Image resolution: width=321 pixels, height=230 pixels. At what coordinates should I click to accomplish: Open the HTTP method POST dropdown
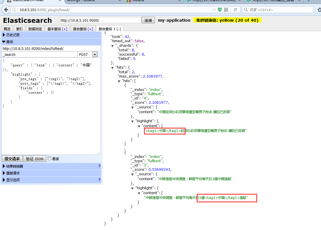point(95,54)
